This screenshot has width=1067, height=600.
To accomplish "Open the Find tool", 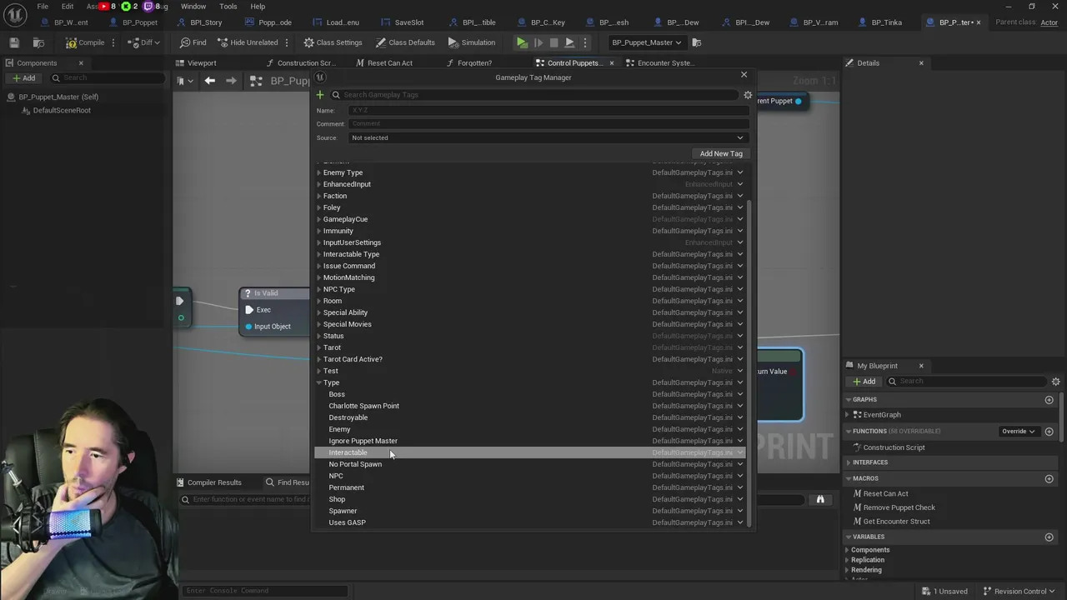I will (x=193, y=42).
